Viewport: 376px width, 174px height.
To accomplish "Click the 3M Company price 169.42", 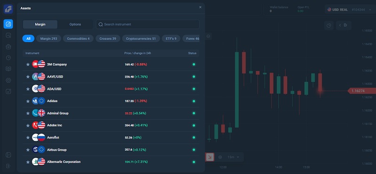I will point(129,65).
